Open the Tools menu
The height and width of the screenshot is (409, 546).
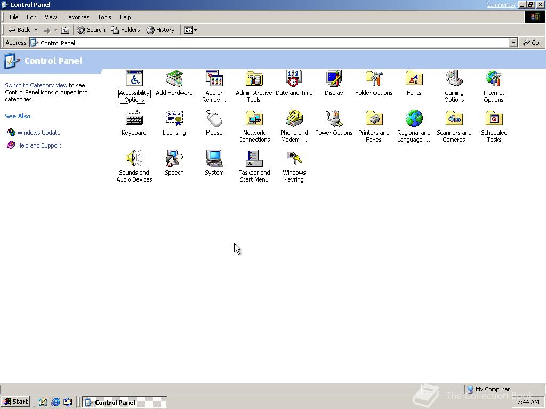(104, 17)
